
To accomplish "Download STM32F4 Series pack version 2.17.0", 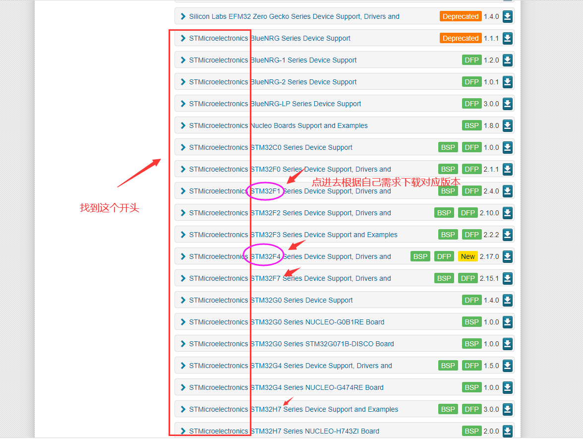I will [508, 256].
